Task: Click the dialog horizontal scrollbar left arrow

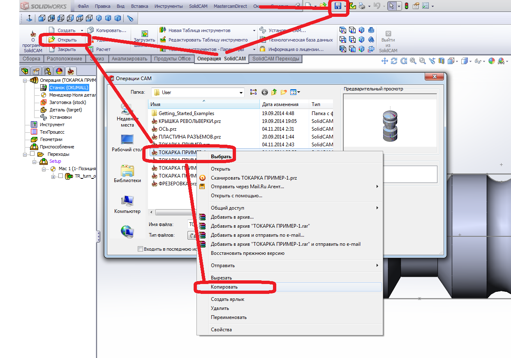Action: 152,212
